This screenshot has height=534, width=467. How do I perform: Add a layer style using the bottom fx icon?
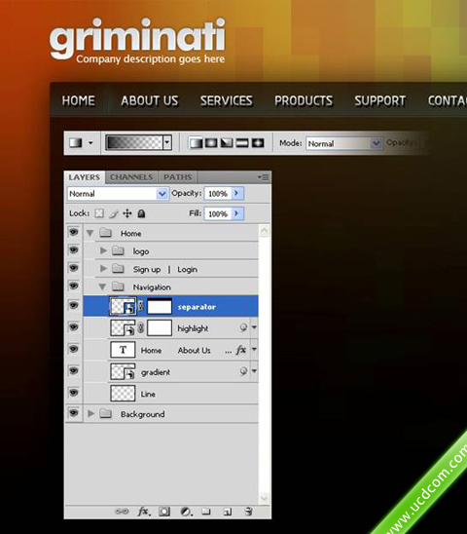point(144,512)
